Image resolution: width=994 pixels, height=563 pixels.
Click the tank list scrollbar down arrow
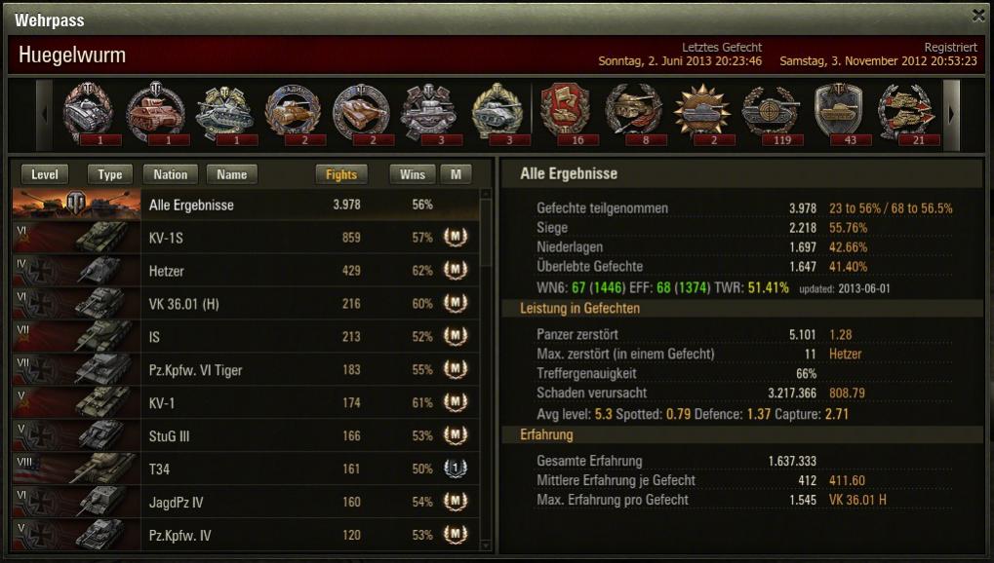click(x=486, y=544)
